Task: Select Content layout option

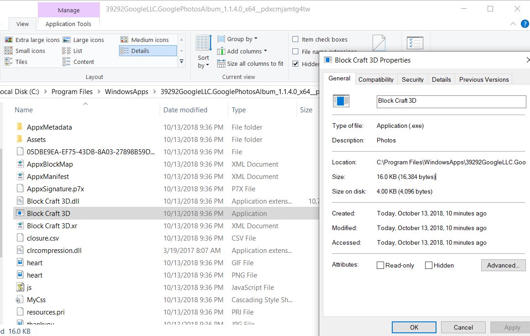Action: coord(78,62)
